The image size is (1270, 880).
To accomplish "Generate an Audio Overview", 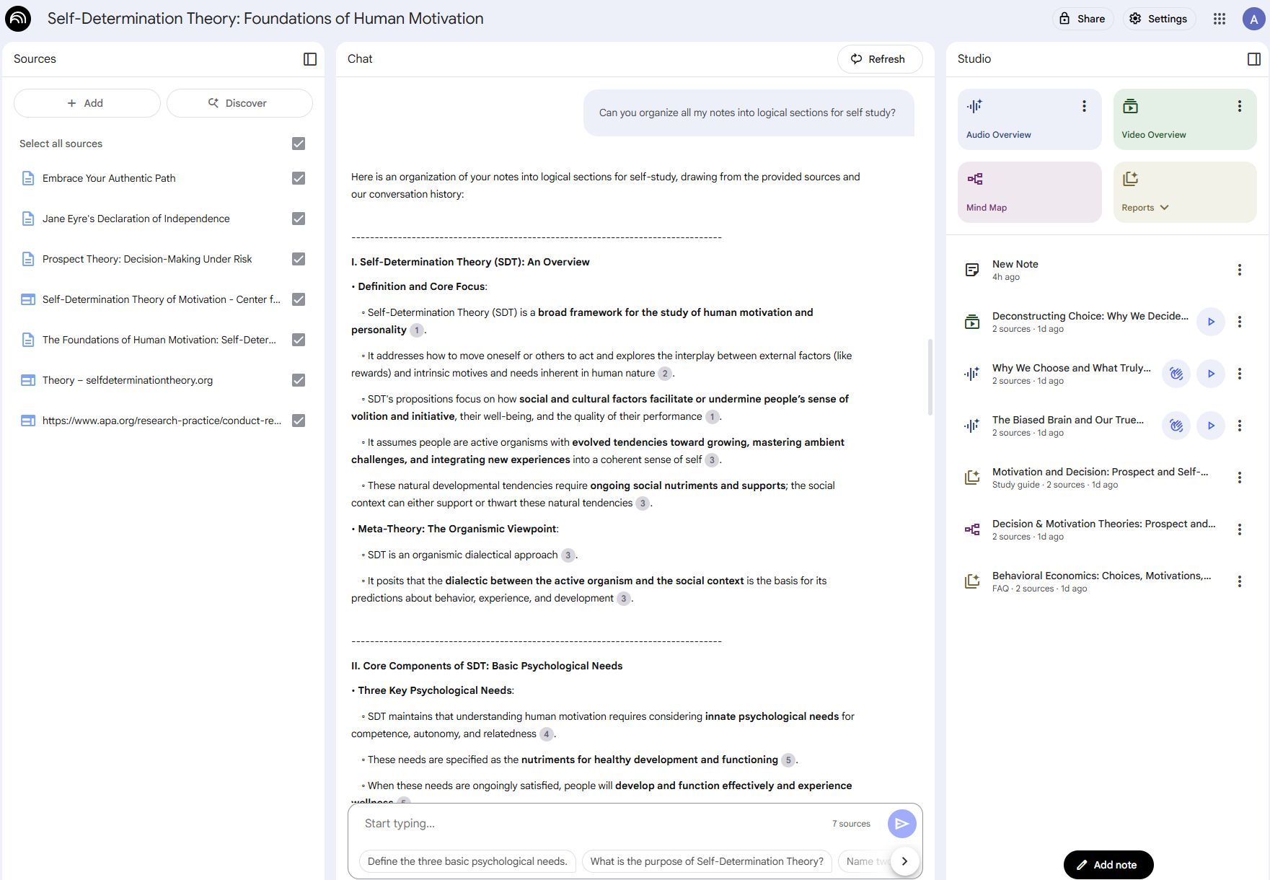I will point(1029,119).
